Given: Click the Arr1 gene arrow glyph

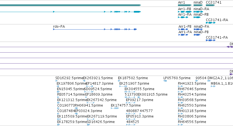Looking at the screenshot, I should (185, 5).
